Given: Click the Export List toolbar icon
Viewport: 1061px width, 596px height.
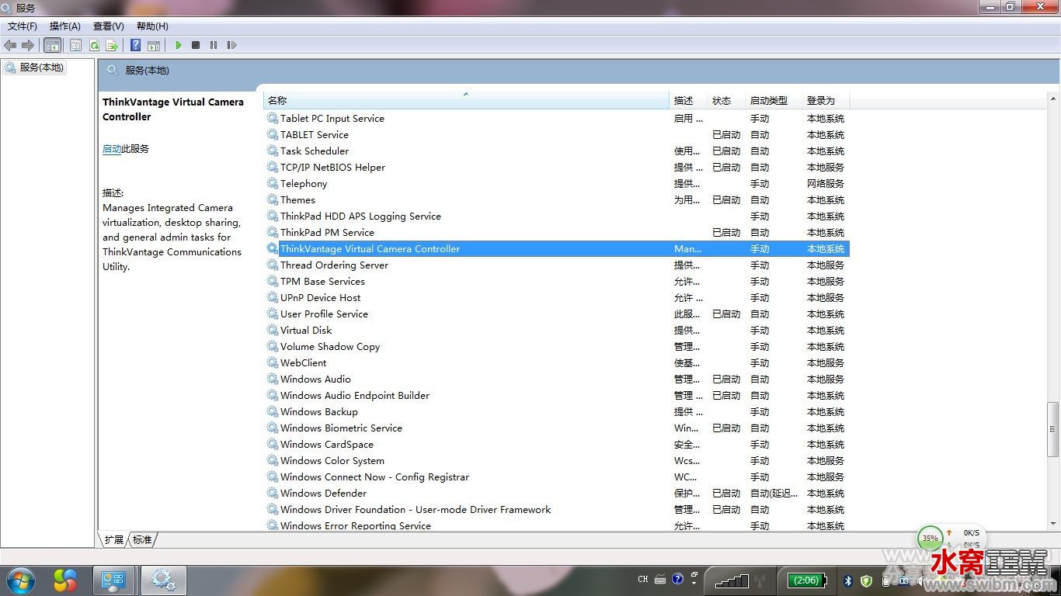Looking at the screenshot, I should click(x=112, y=45).
